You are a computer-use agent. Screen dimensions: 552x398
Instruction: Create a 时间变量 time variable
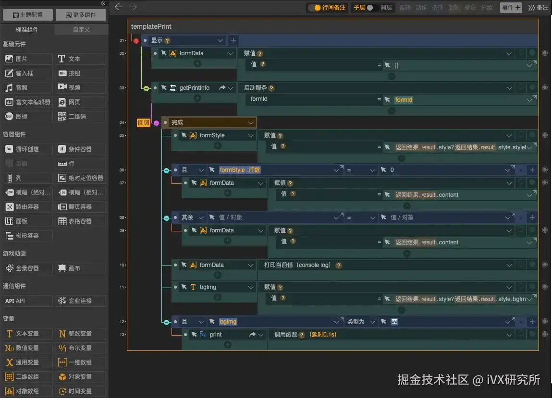click(x=81, y=391)
